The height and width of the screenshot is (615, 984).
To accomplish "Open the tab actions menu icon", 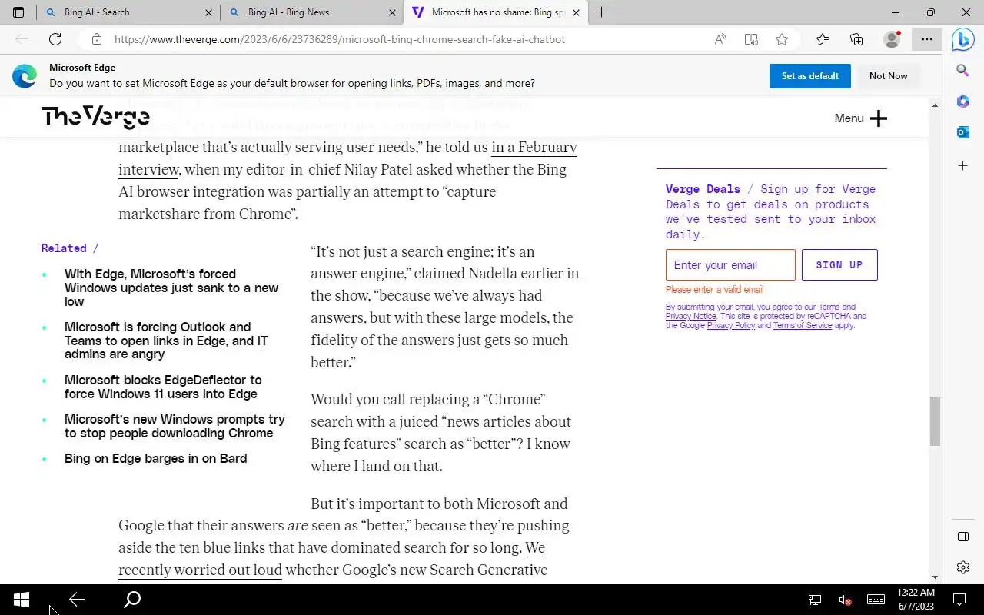I will click(x=18, y=12).
